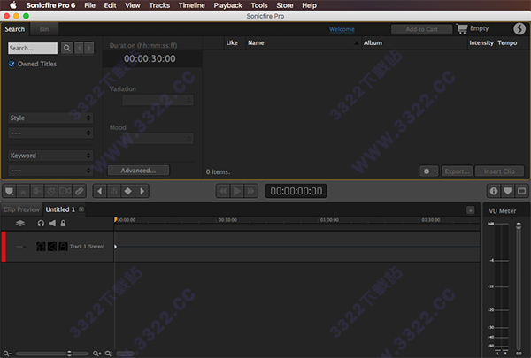Select the Untitled 1 tab
Image resolution: width=531 pixels, height=358 pixels.
[60, 209]
